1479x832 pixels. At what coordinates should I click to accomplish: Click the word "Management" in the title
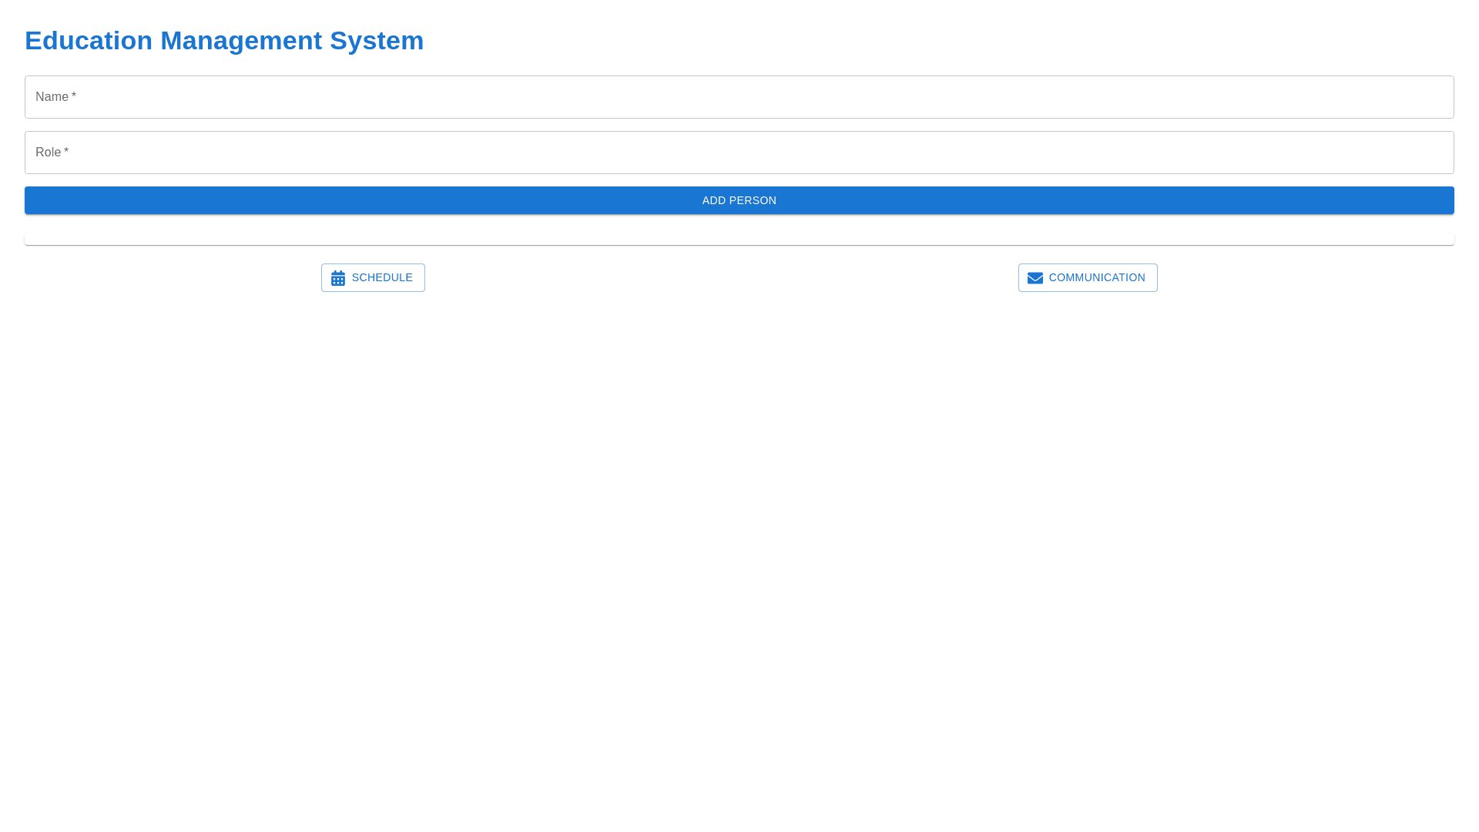(241, 40)
